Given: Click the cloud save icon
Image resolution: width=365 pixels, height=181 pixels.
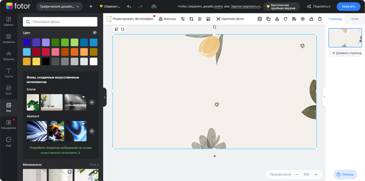Looking at the screenshot, I should (154, 7).
